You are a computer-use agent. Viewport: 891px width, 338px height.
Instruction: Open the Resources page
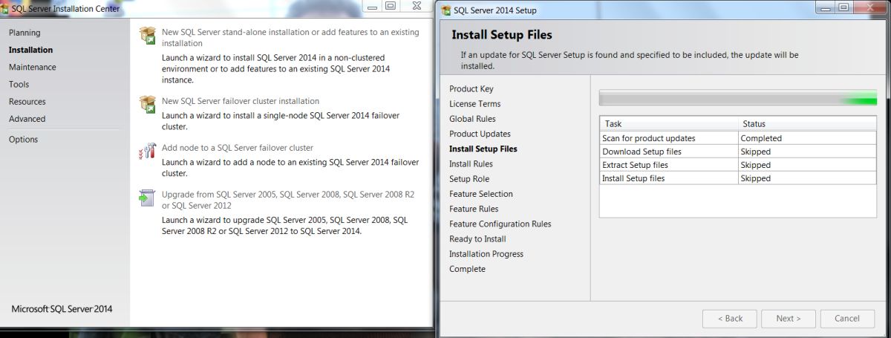coord(27,101)
